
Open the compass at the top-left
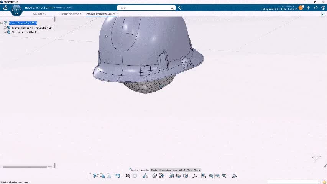16,10
